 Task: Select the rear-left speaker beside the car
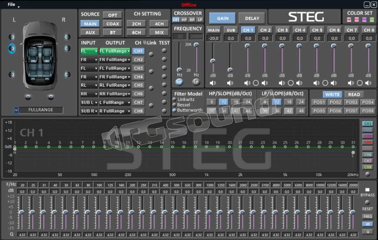click(x=12, y=74)
